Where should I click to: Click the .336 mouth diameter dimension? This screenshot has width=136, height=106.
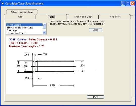tap(82, 66)
